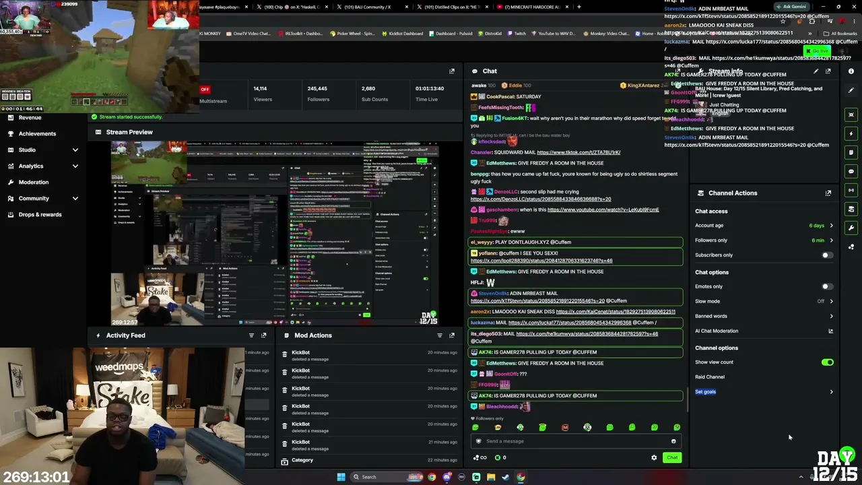Filter the Activity Feed

(251, 335)
